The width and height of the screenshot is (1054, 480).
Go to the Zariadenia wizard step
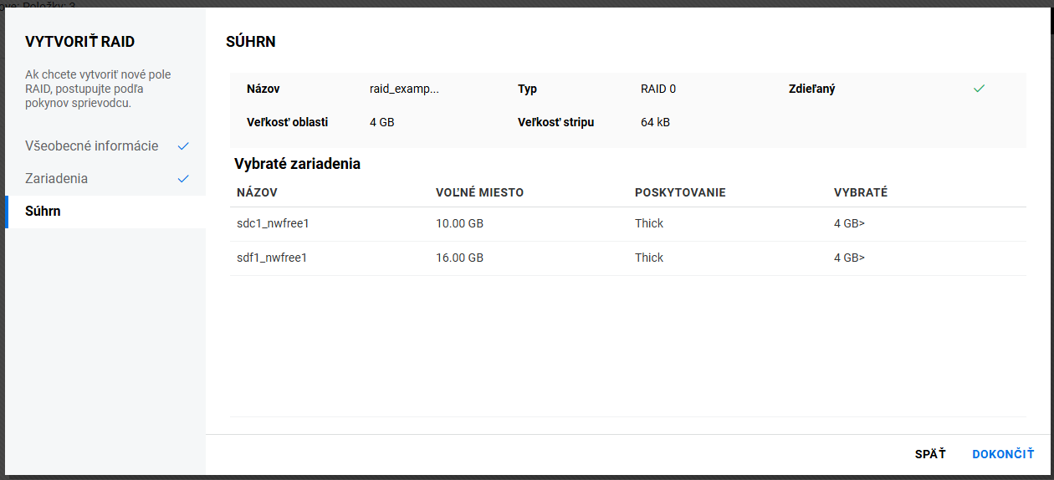(x=57, y=179)
